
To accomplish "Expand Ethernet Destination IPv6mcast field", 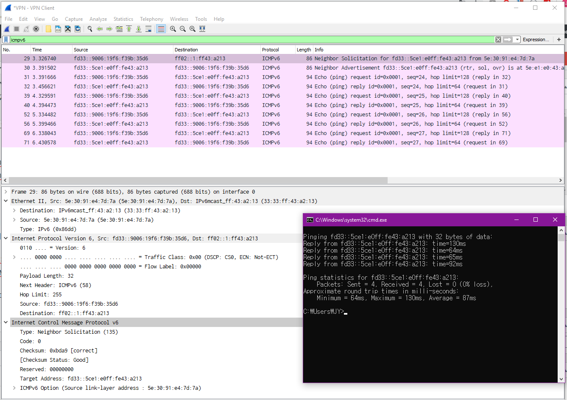I will [14, 211].
